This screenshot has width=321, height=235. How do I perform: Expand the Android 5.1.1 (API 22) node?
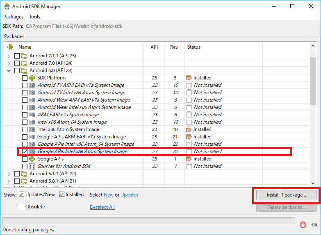9,174
